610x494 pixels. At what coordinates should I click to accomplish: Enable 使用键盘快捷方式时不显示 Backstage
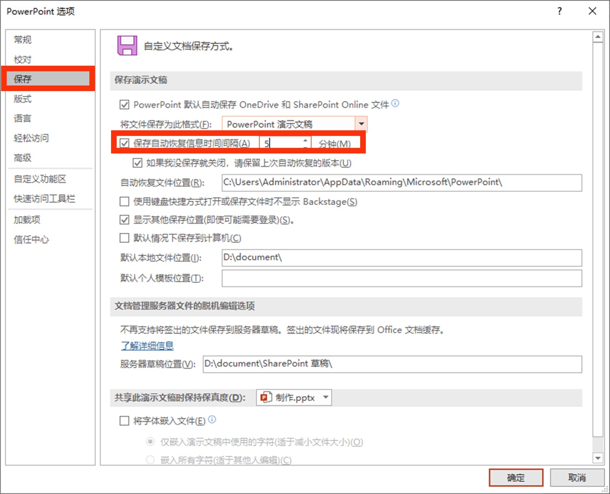(x=124, y=202)
